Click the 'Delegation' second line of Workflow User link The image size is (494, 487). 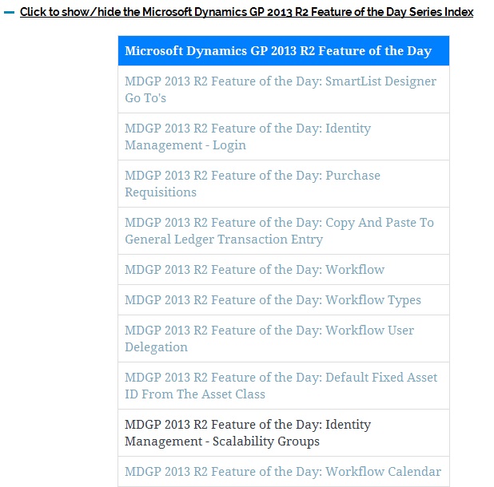(156, 346)
